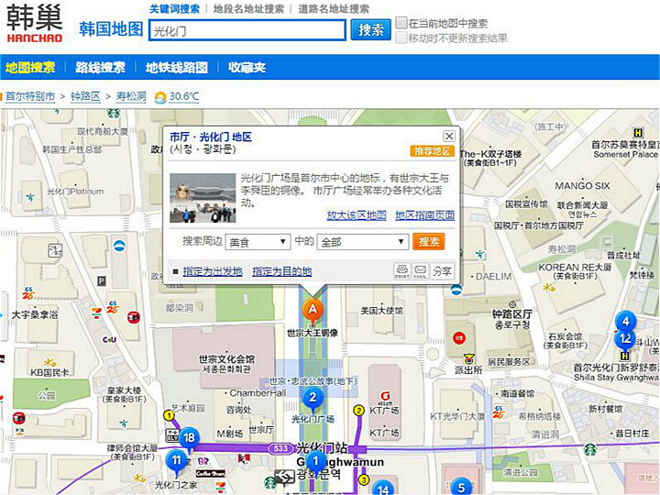Click blue map marker number 5
660x495 pixels.
[x=461, y=487]
